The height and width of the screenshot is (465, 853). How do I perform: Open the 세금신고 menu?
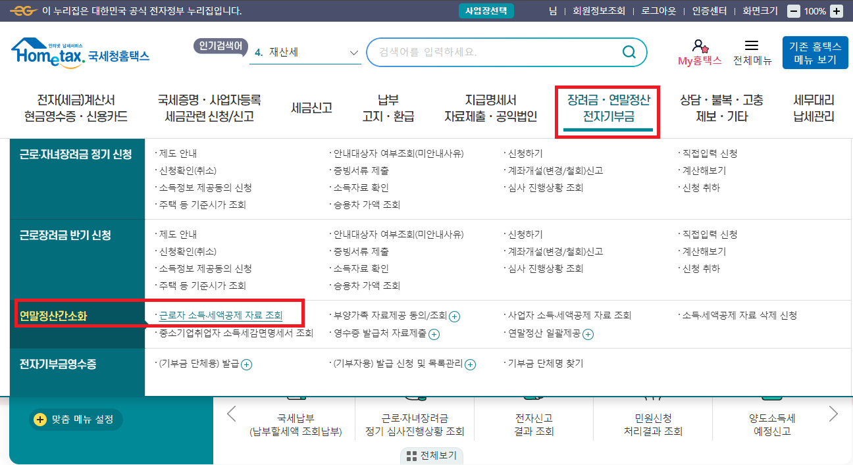(x=311, y=109)
